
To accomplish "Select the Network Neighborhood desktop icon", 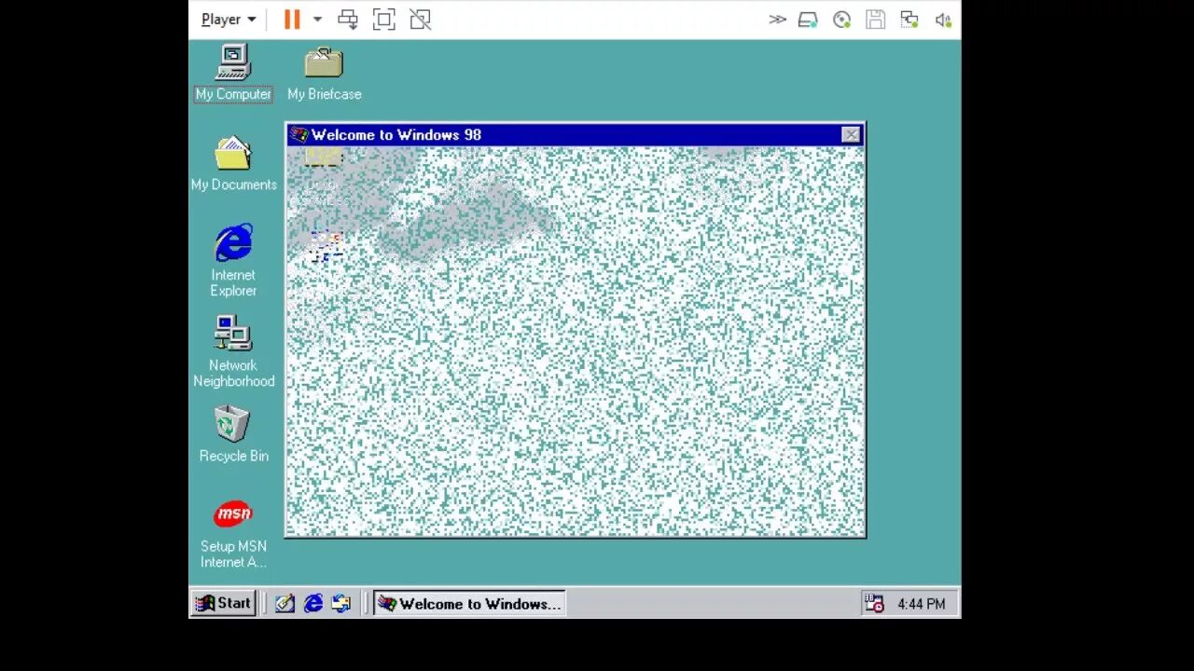I will [x=233, y=351].
